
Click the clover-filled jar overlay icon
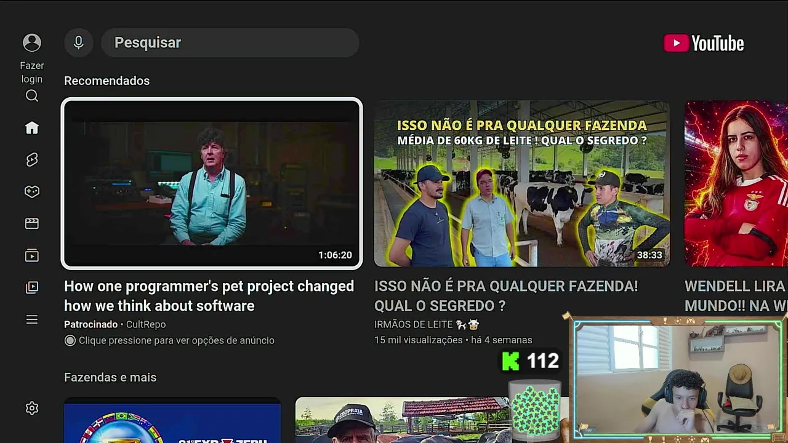pos(535,410)
